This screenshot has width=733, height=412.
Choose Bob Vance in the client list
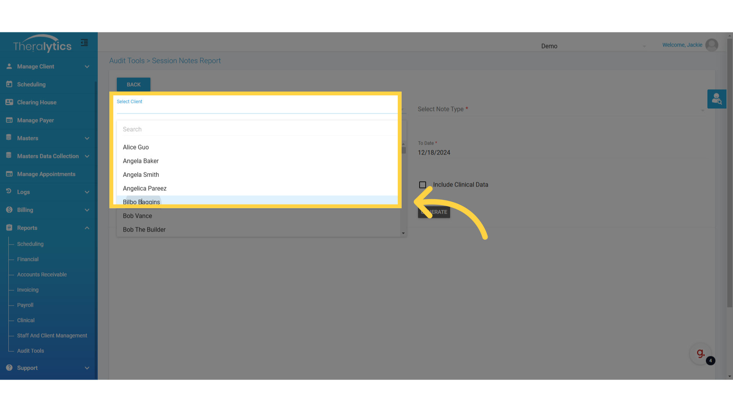click(x=137, y=216)
